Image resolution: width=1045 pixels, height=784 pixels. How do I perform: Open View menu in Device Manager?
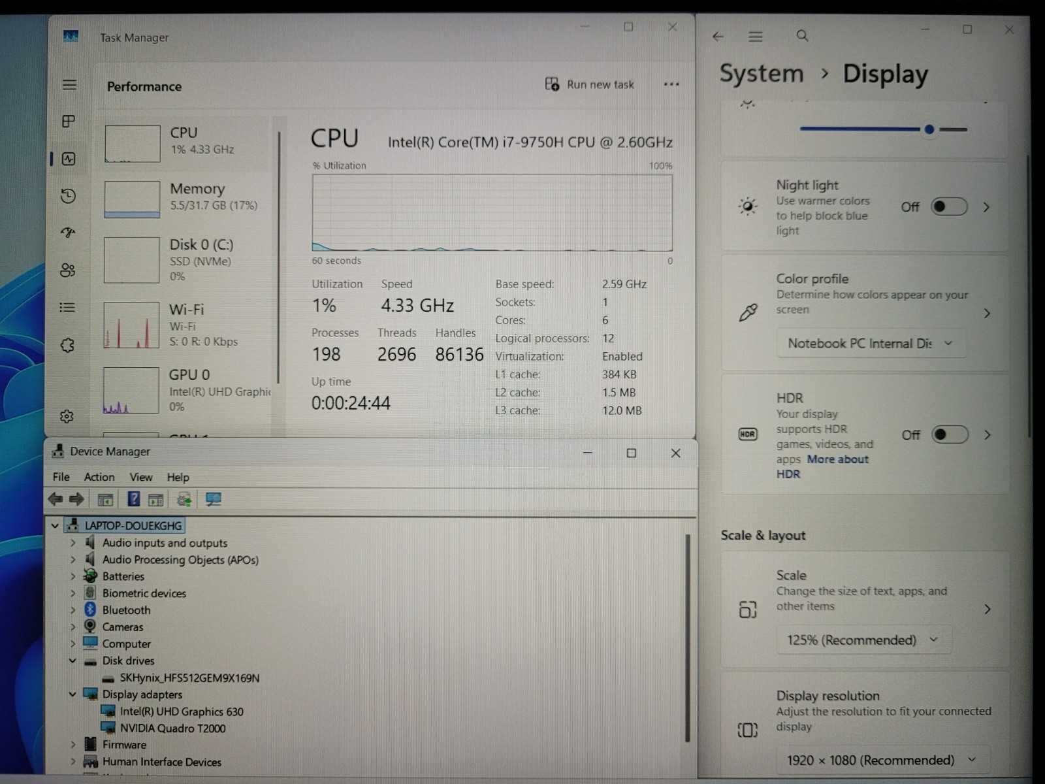pos(141,477)
